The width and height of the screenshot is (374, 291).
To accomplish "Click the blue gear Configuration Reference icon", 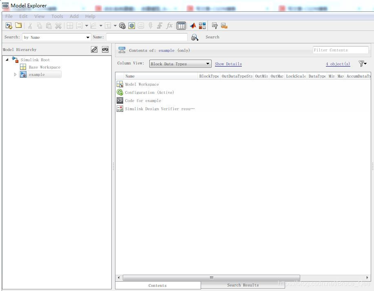I will [x=132, y=26].
